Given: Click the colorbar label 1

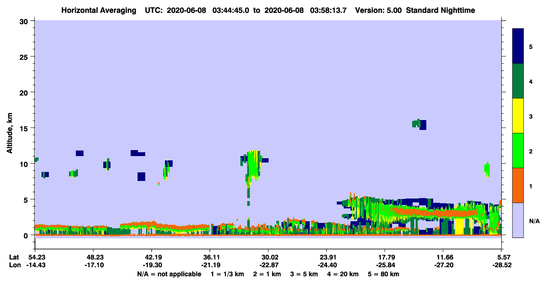Looking at the screenshot, I should [x=531, y=186].
